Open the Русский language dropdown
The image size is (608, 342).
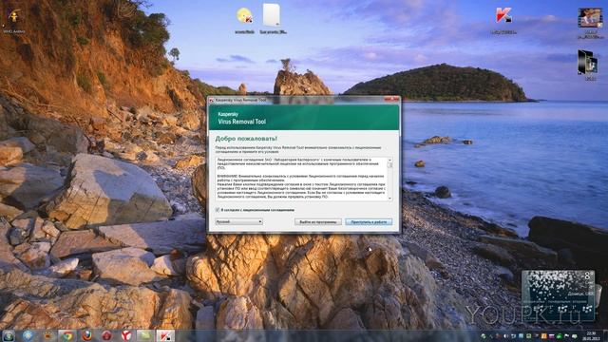tap(238, 221)
